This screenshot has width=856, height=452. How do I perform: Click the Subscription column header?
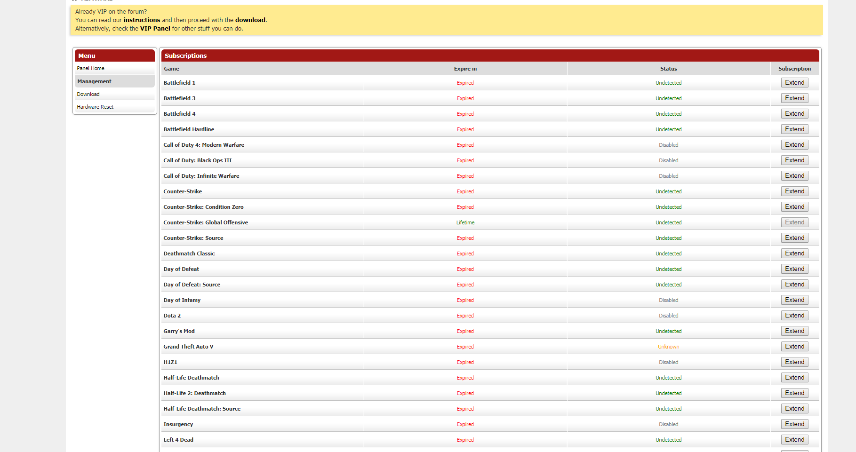(x=795, y=69)
